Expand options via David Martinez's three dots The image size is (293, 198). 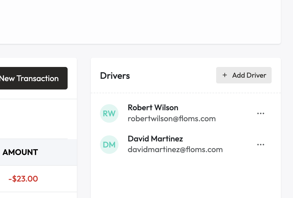261,144
